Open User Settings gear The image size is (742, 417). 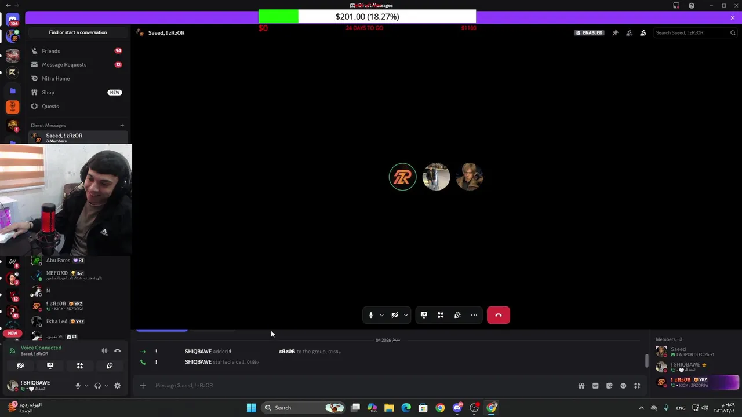(x=117, y=386)
